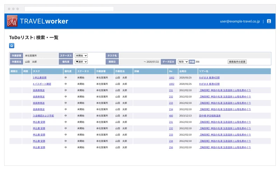Open tour number 256 link
280x170 pixels.
pyautogui.click(x=171, y=147)
